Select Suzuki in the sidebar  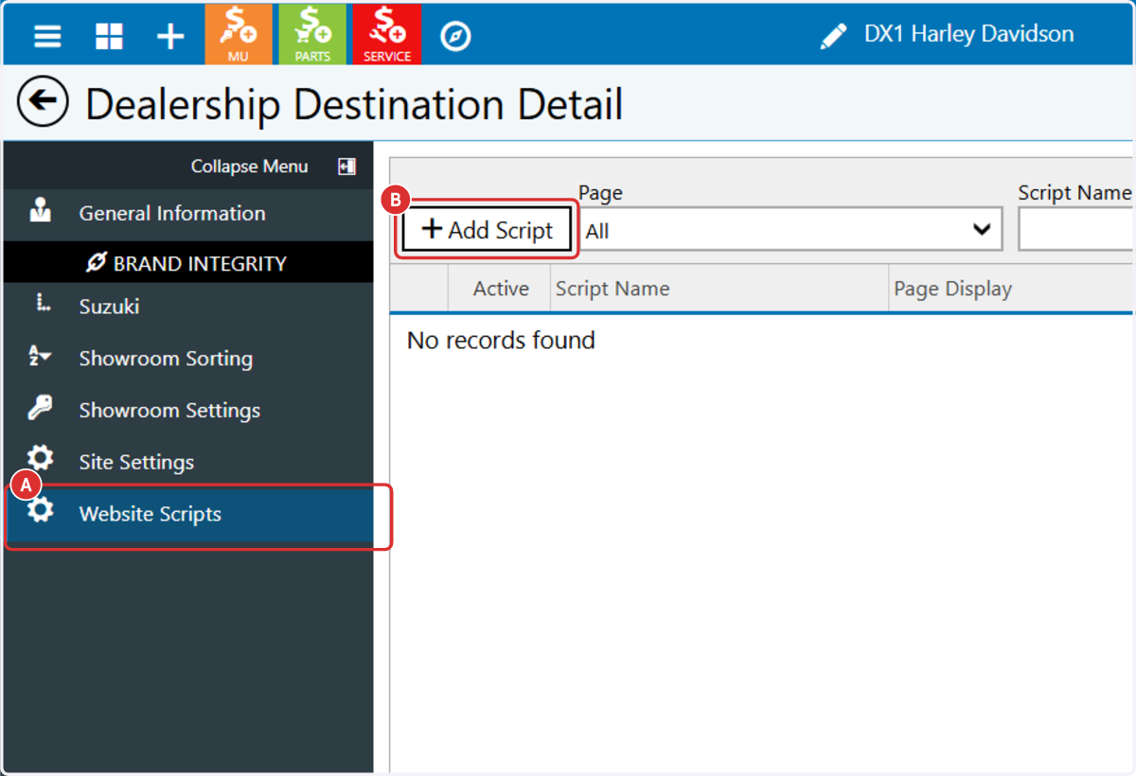click(x=188, y=307)
